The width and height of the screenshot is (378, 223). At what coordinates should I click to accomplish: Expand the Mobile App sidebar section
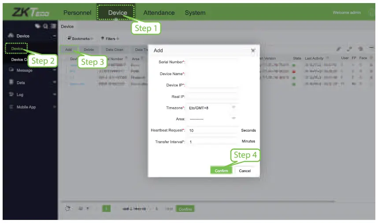tap(55, 107)
